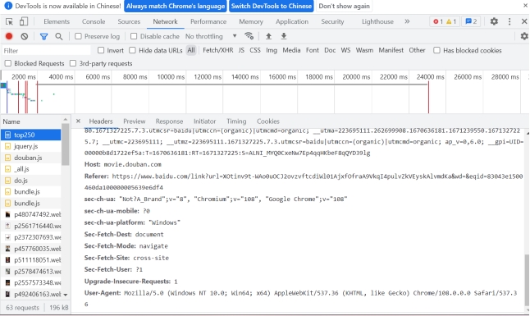Open network conditions wifi icon
This screenshot has height=316, width=530.
point(249,36)
